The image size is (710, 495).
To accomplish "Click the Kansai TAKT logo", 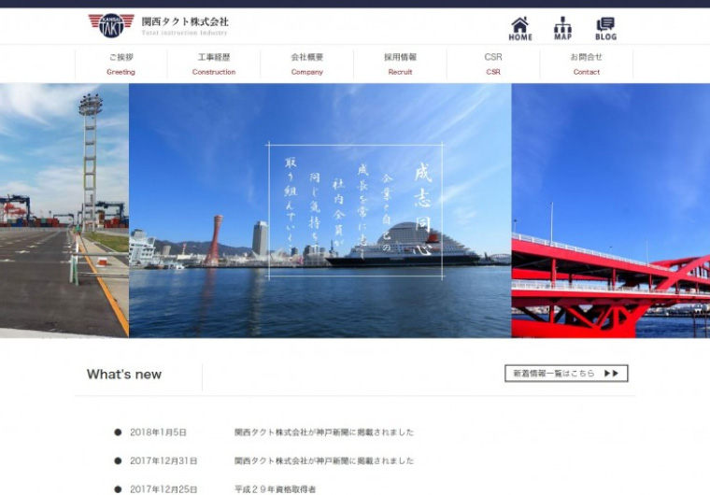I will coord(111,25).
